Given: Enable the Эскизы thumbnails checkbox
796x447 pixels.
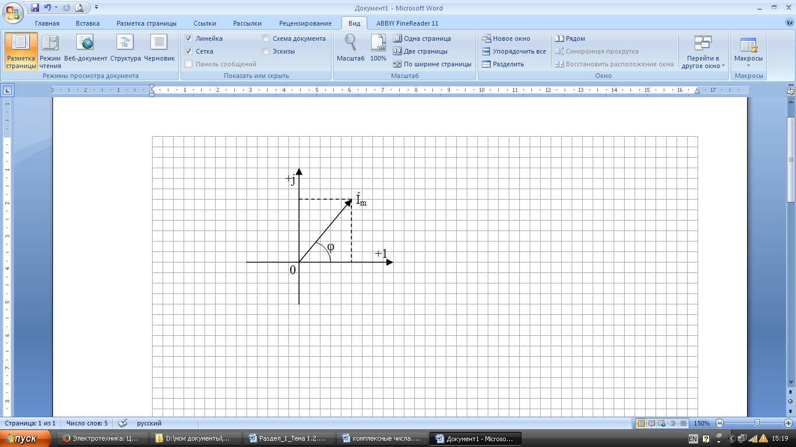Looking at the screenshot, I should 266,51.
